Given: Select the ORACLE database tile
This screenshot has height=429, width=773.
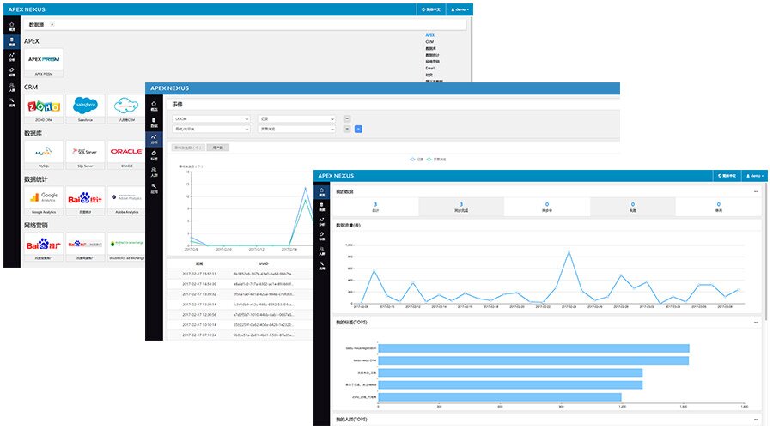Looking at the screenshot, I should [x=126, y=154].
